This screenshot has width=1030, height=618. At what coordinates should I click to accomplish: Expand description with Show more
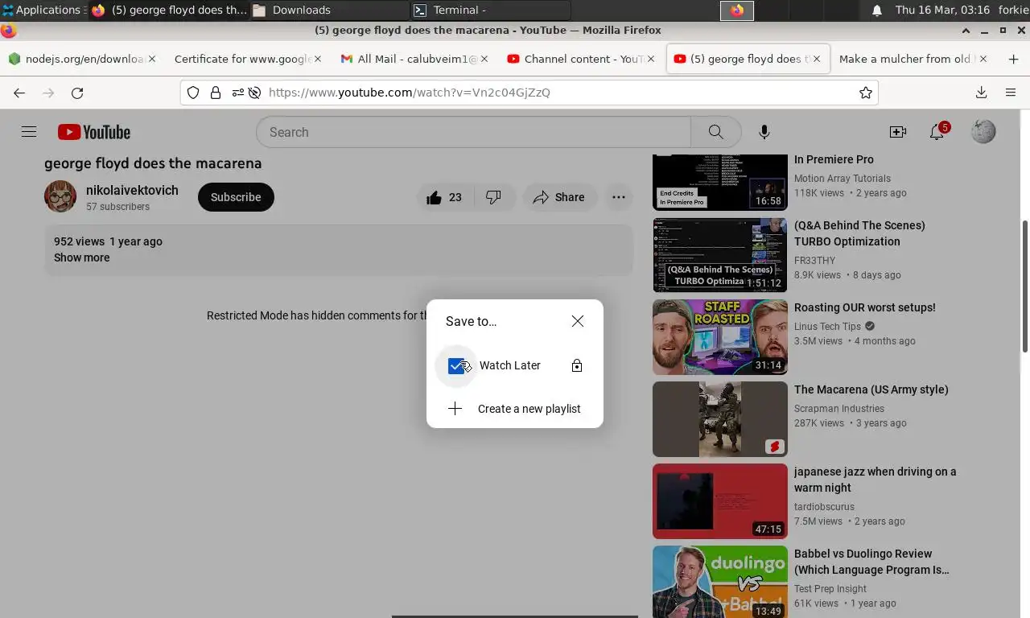point(81,257)
